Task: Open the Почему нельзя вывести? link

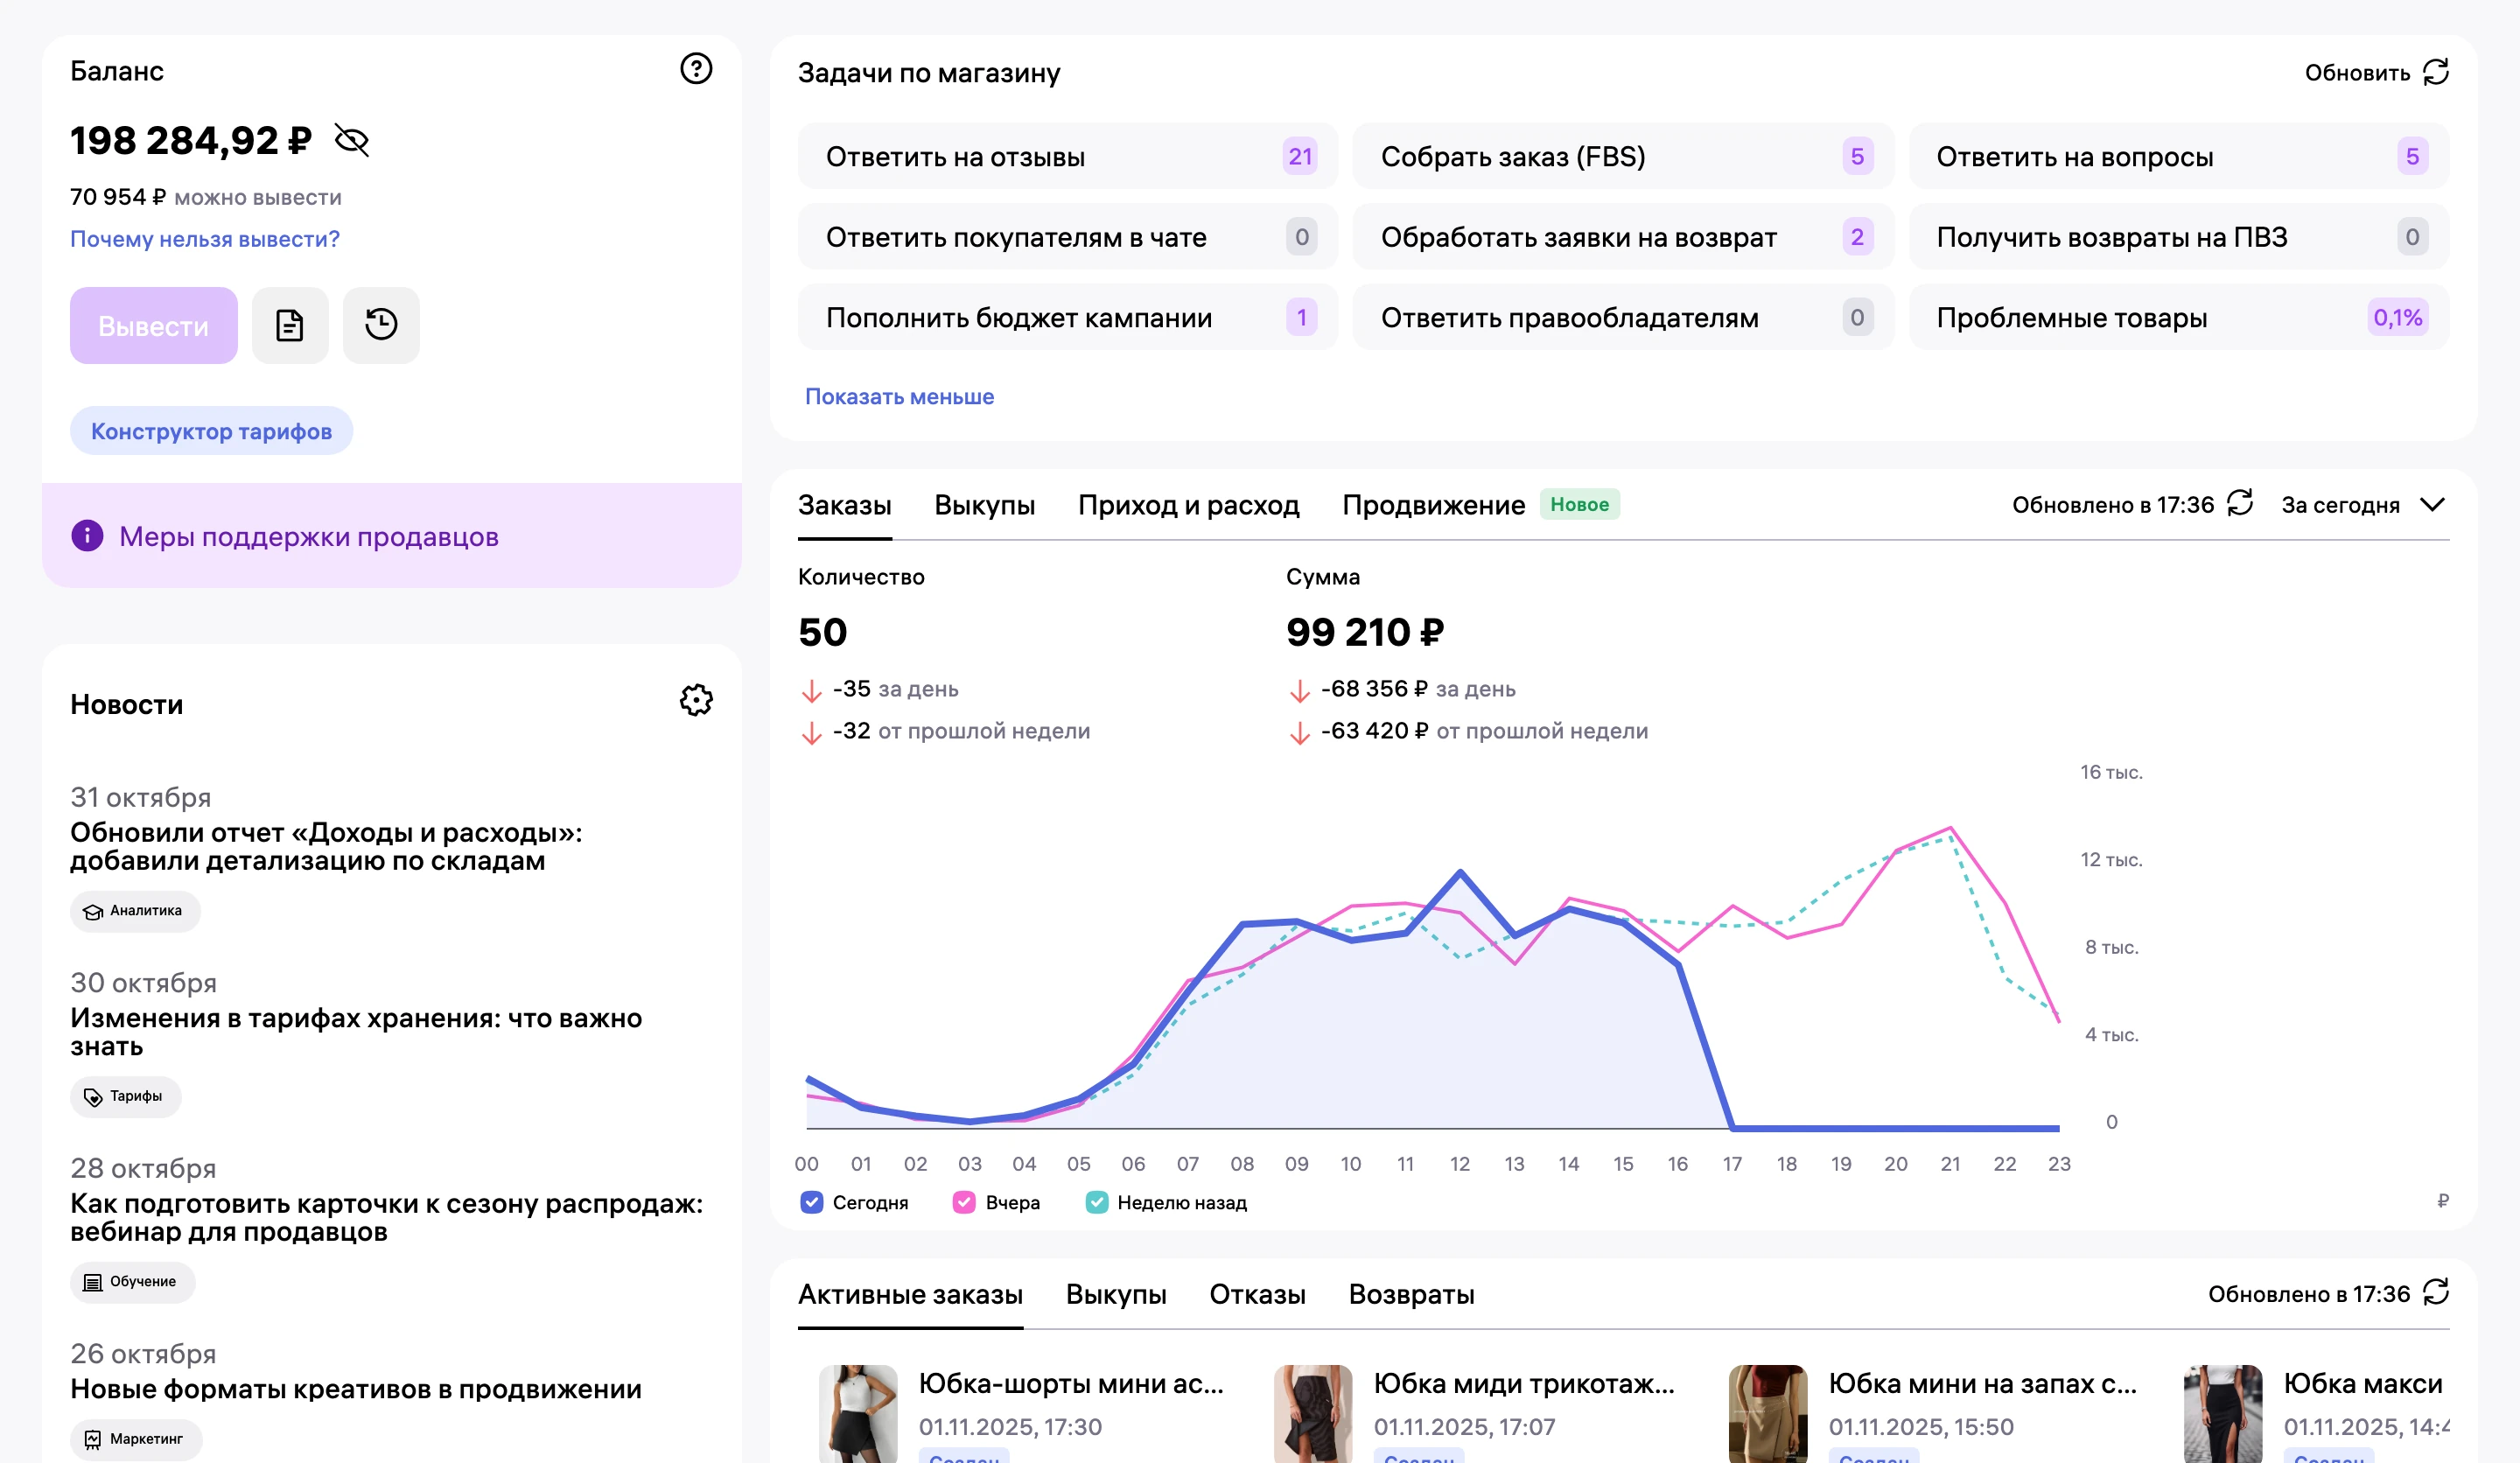Action: click(x=205, y=239)
